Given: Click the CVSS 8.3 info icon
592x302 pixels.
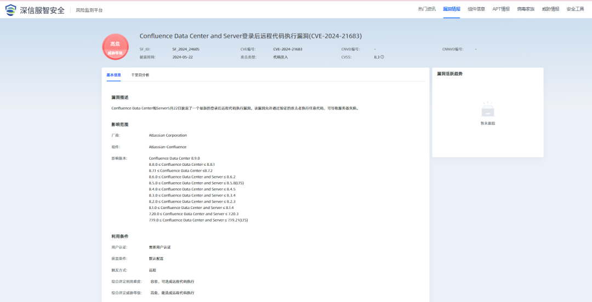Looking at the screenshot, I should [x=382, y=57].
